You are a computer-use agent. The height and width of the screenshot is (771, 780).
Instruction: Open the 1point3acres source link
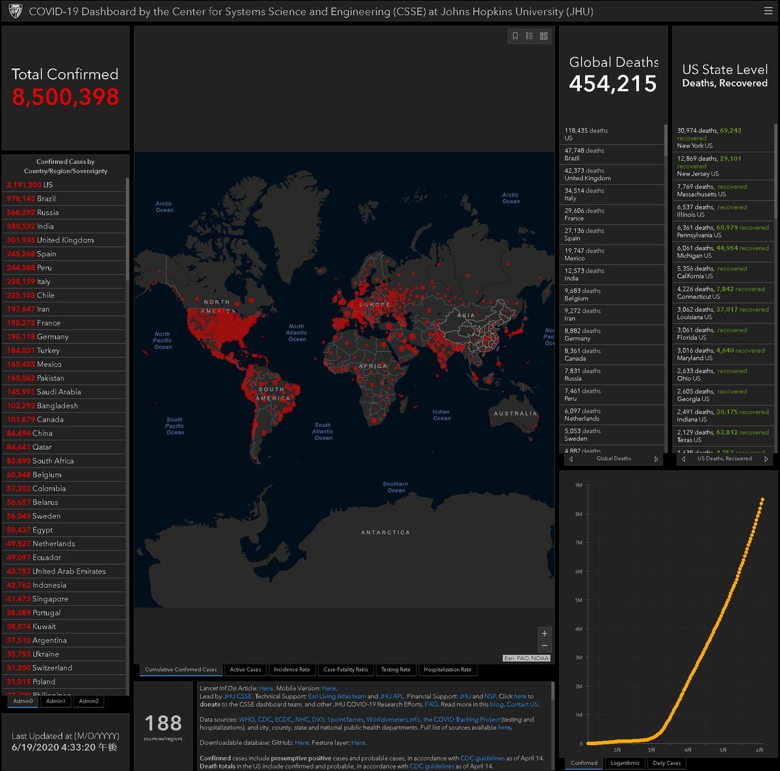pos(344,720)
